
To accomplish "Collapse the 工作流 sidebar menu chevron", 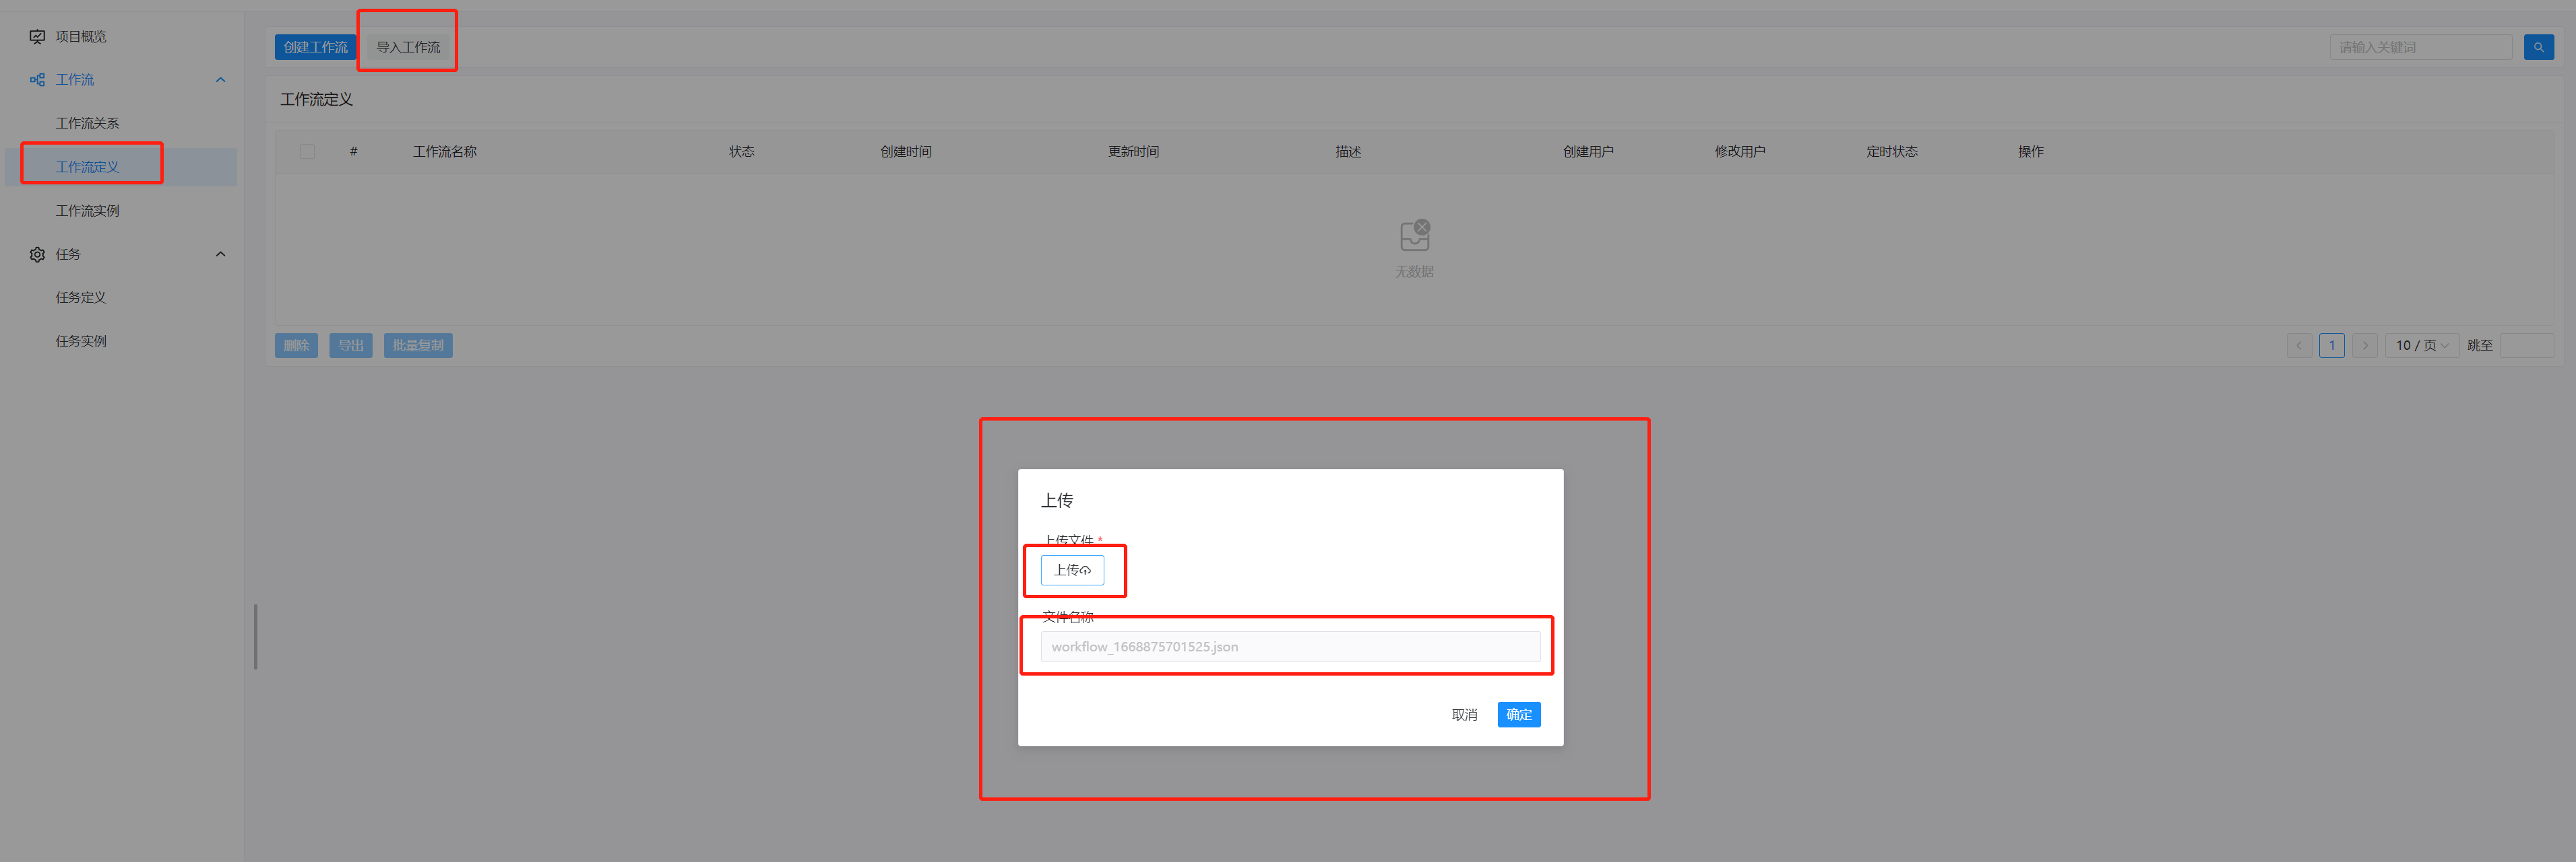I will coord(221,80).
